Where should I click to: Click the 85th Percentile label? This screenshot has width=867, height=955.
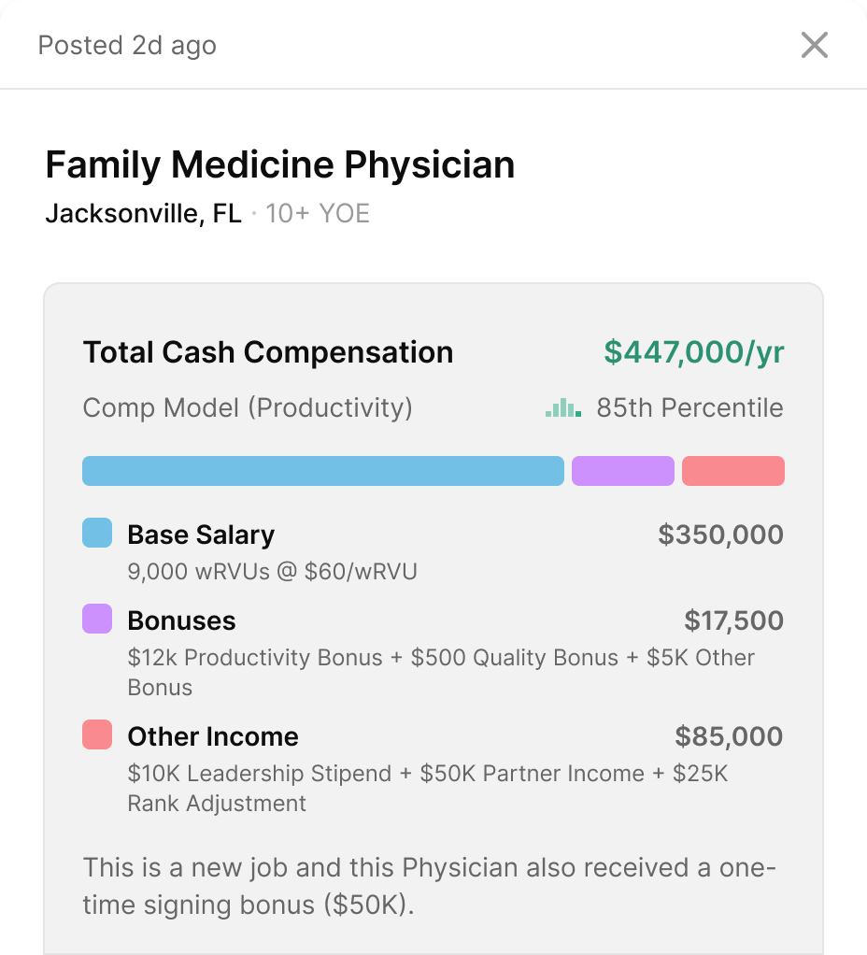pyautogui.click(x=689, y=408)
